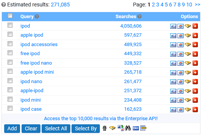Click the export documents icon in bottom toolbar
202x136 pixels.
[x=121, y=128]
